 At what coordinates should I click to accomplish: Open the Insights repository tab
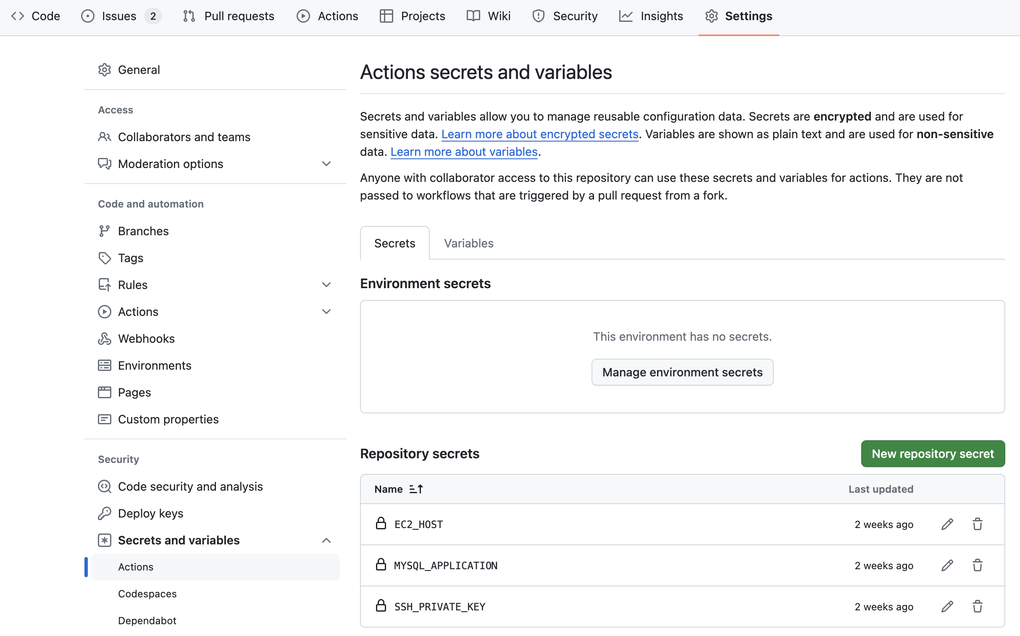pos(651,16)
